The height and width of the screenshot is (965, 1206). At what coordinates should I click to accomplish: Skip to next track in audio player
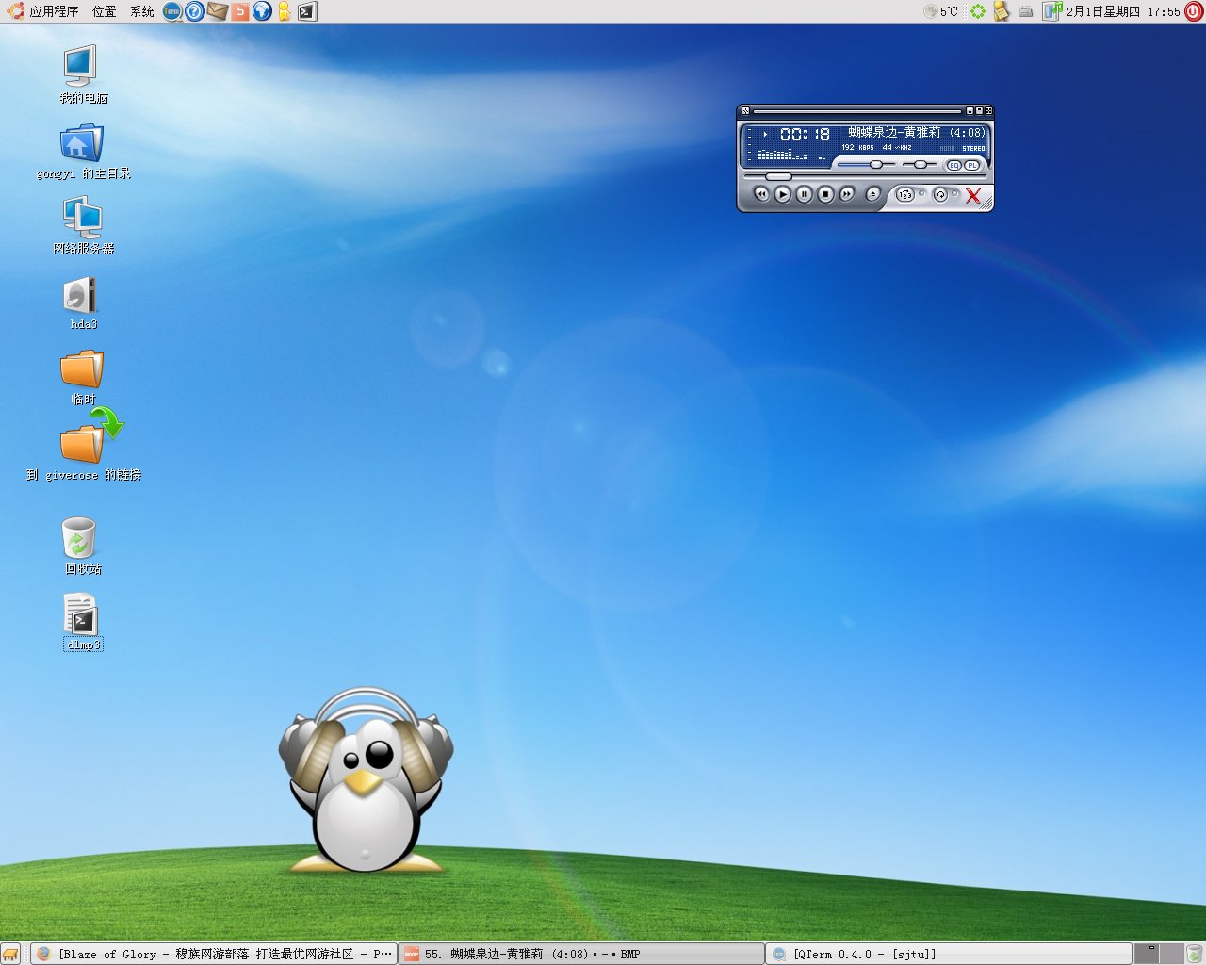(x=847, y=194)
